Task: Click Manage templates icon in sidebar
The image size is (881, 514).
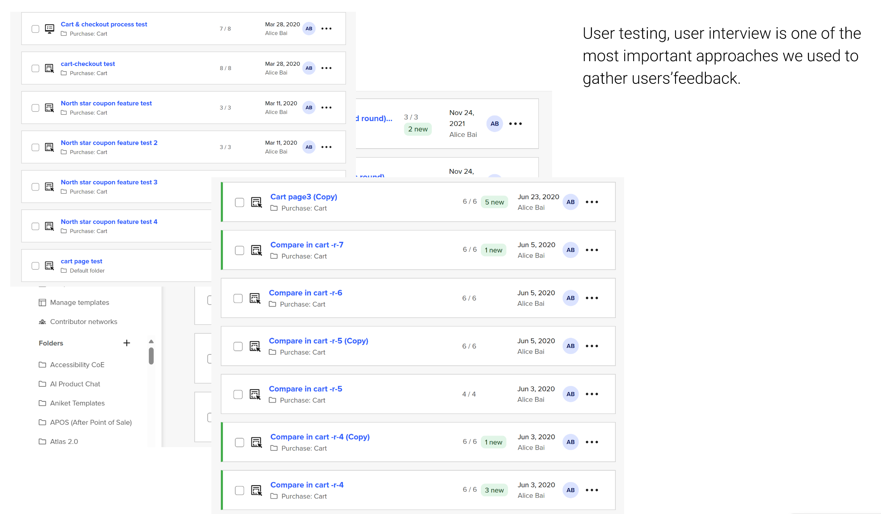Action: 42,303
